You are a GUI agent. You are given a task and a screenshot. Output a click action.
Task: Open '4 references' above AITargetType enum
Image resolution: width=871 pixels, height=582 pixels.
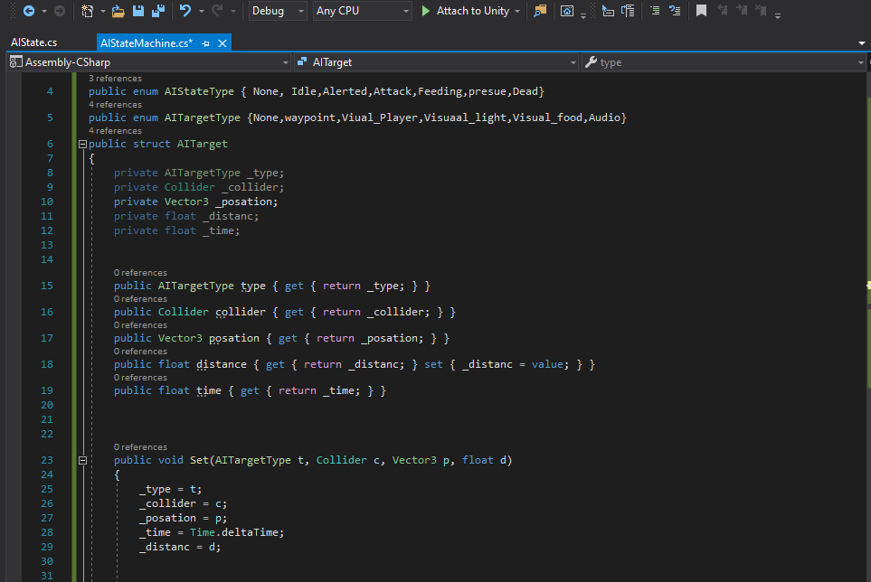[115, 104]
